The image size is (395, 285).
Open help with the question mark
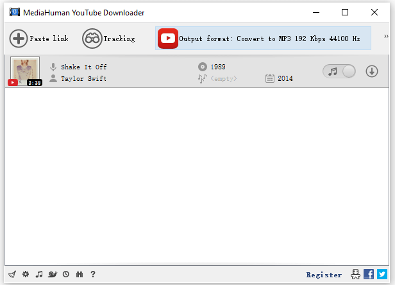(x=93, y=274)
